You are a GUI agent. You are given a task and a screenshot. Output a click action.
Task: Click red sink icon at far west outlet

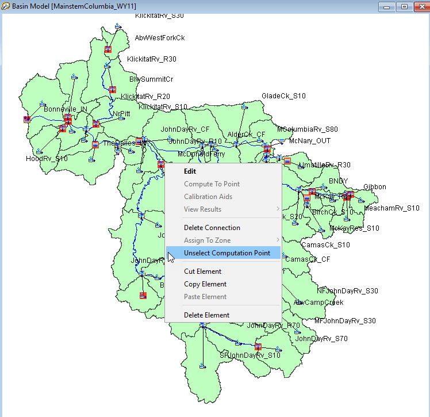(x=27, y=119)
